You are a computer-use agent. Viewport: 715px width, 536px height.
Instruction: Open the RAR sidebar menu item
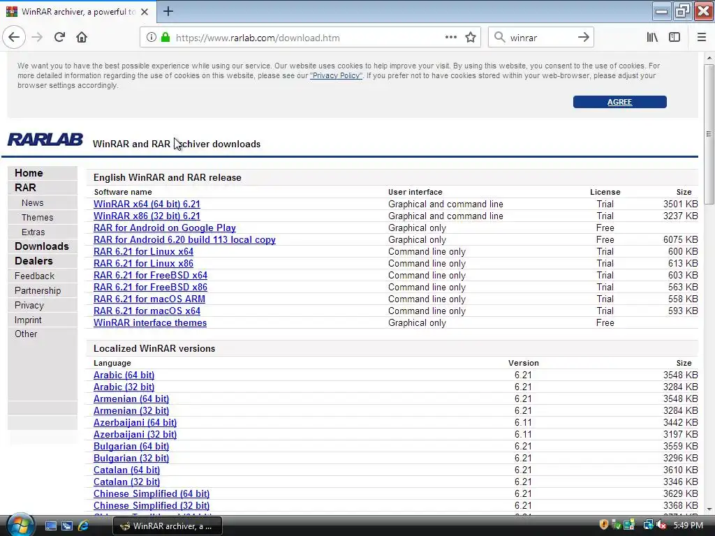[25, 188]
